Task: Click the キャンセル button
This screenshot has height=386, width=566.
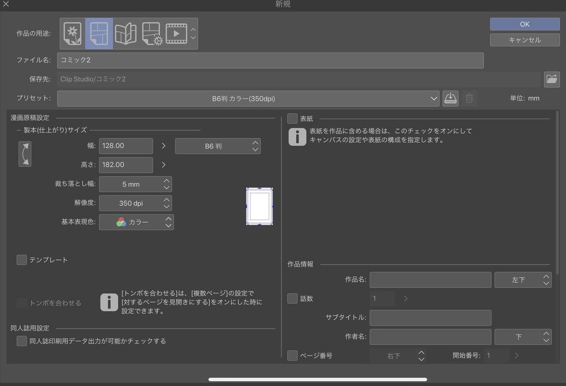Action: 524,40
